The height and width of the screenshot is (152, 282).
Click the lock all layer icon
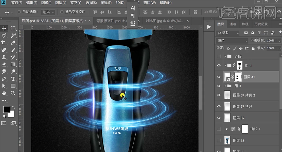pos(253,48)
